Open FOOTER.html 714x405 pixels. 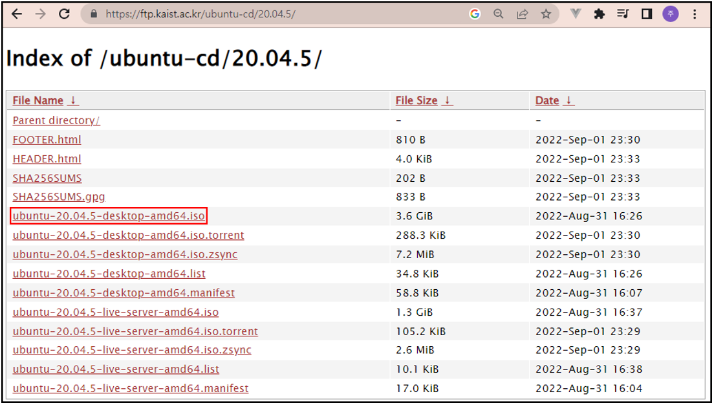coord(47,139)
